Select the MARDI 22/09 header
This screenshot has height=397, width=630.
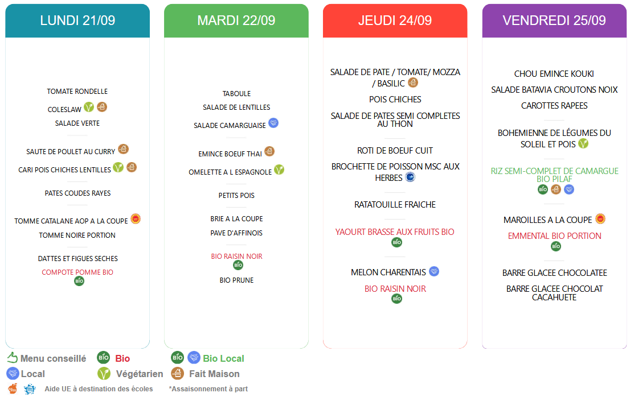point(236,20)
